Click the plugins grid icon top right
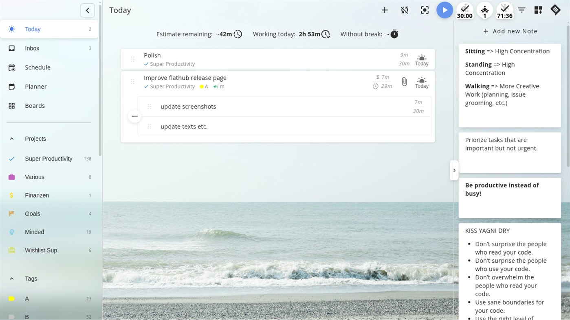Viewport: 570px width, 320px height. [x=538, y=10]
